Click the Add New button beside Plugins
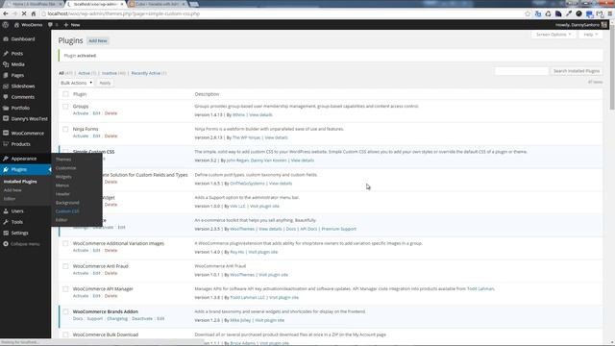The width and height of the screenshot is (615, 346). pos(98,40)
